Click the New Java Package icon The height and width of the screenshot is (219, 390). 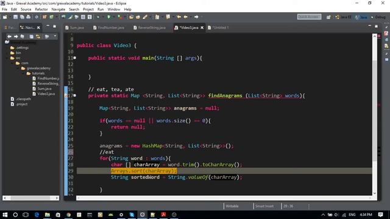(x=44, y=17)
